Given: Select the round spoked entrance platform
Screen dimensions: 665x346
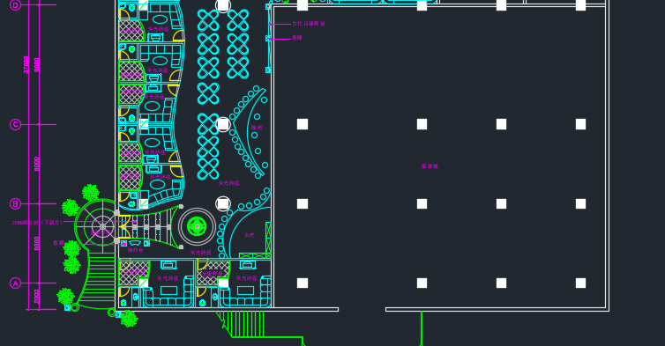Looking at the screenshot, I should [x=101, y=226].
